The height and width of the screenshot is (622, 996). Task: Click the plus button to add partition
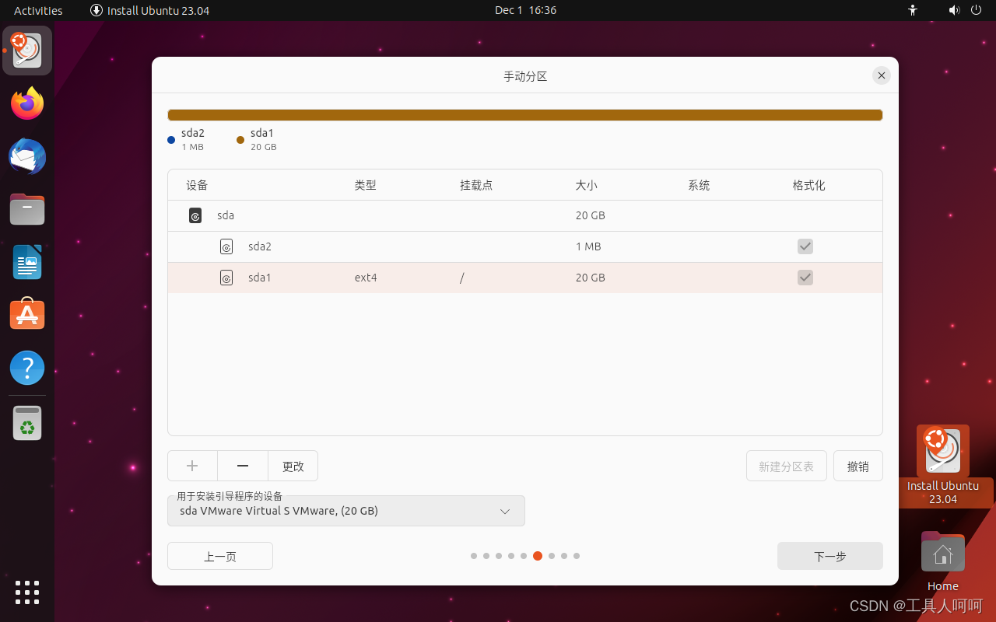tap(192, 466)
